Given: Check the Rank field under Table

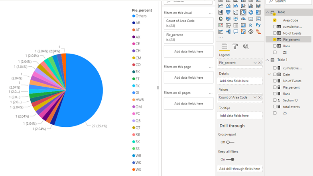Looking at the screenshot, I should [275, 46].
